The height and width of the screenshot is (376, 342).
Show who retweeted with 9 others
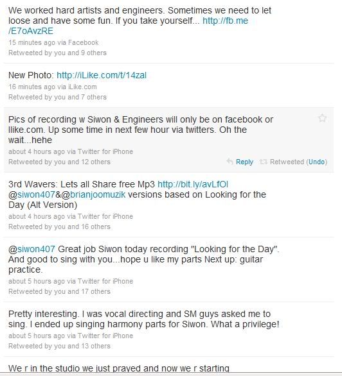(57, 53)
